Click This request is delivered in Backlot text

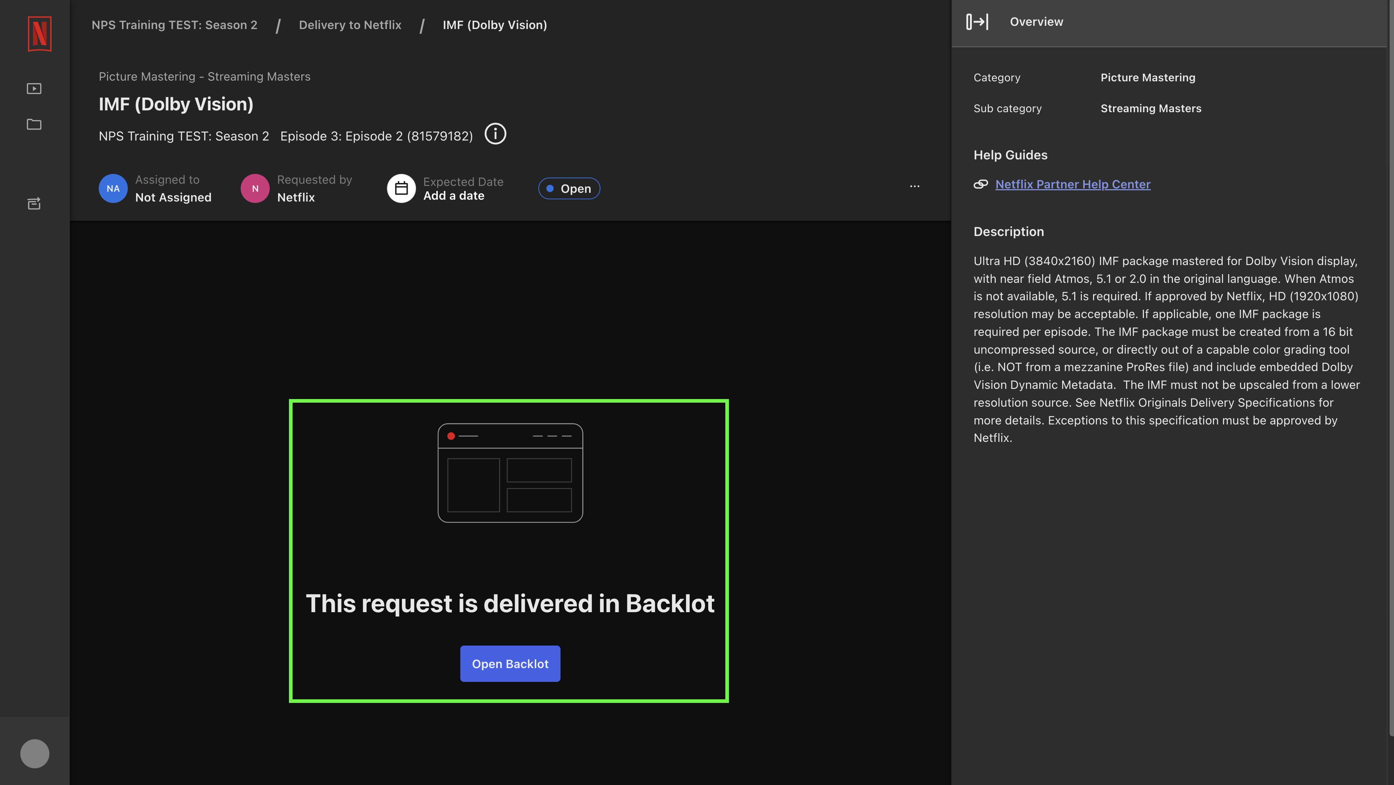[510, 604]
